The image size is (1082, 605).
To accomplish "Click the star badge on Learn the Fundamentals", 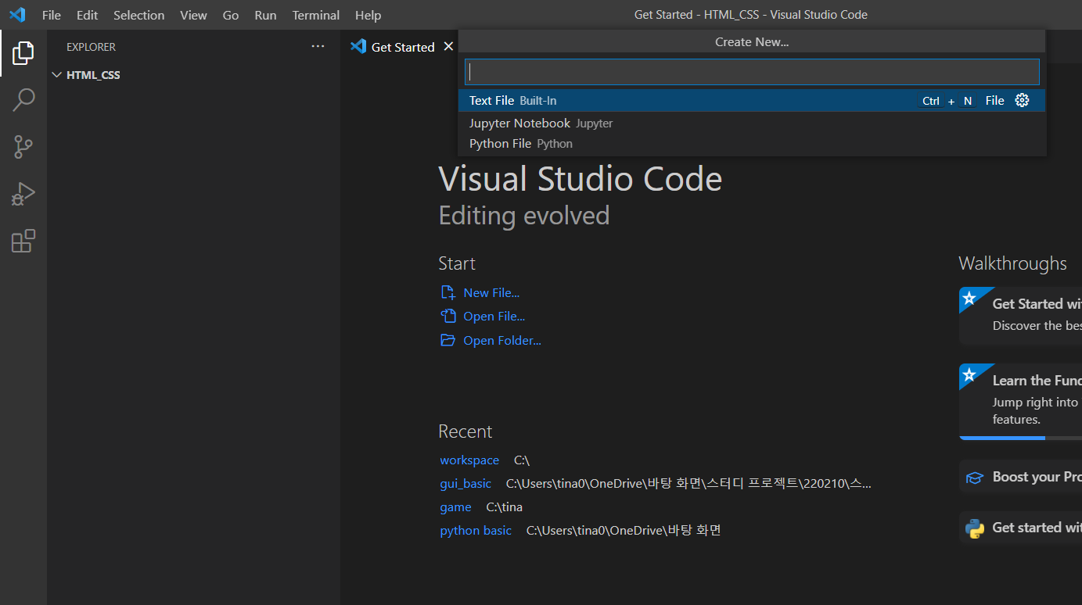I will click(x=969, y=374).
